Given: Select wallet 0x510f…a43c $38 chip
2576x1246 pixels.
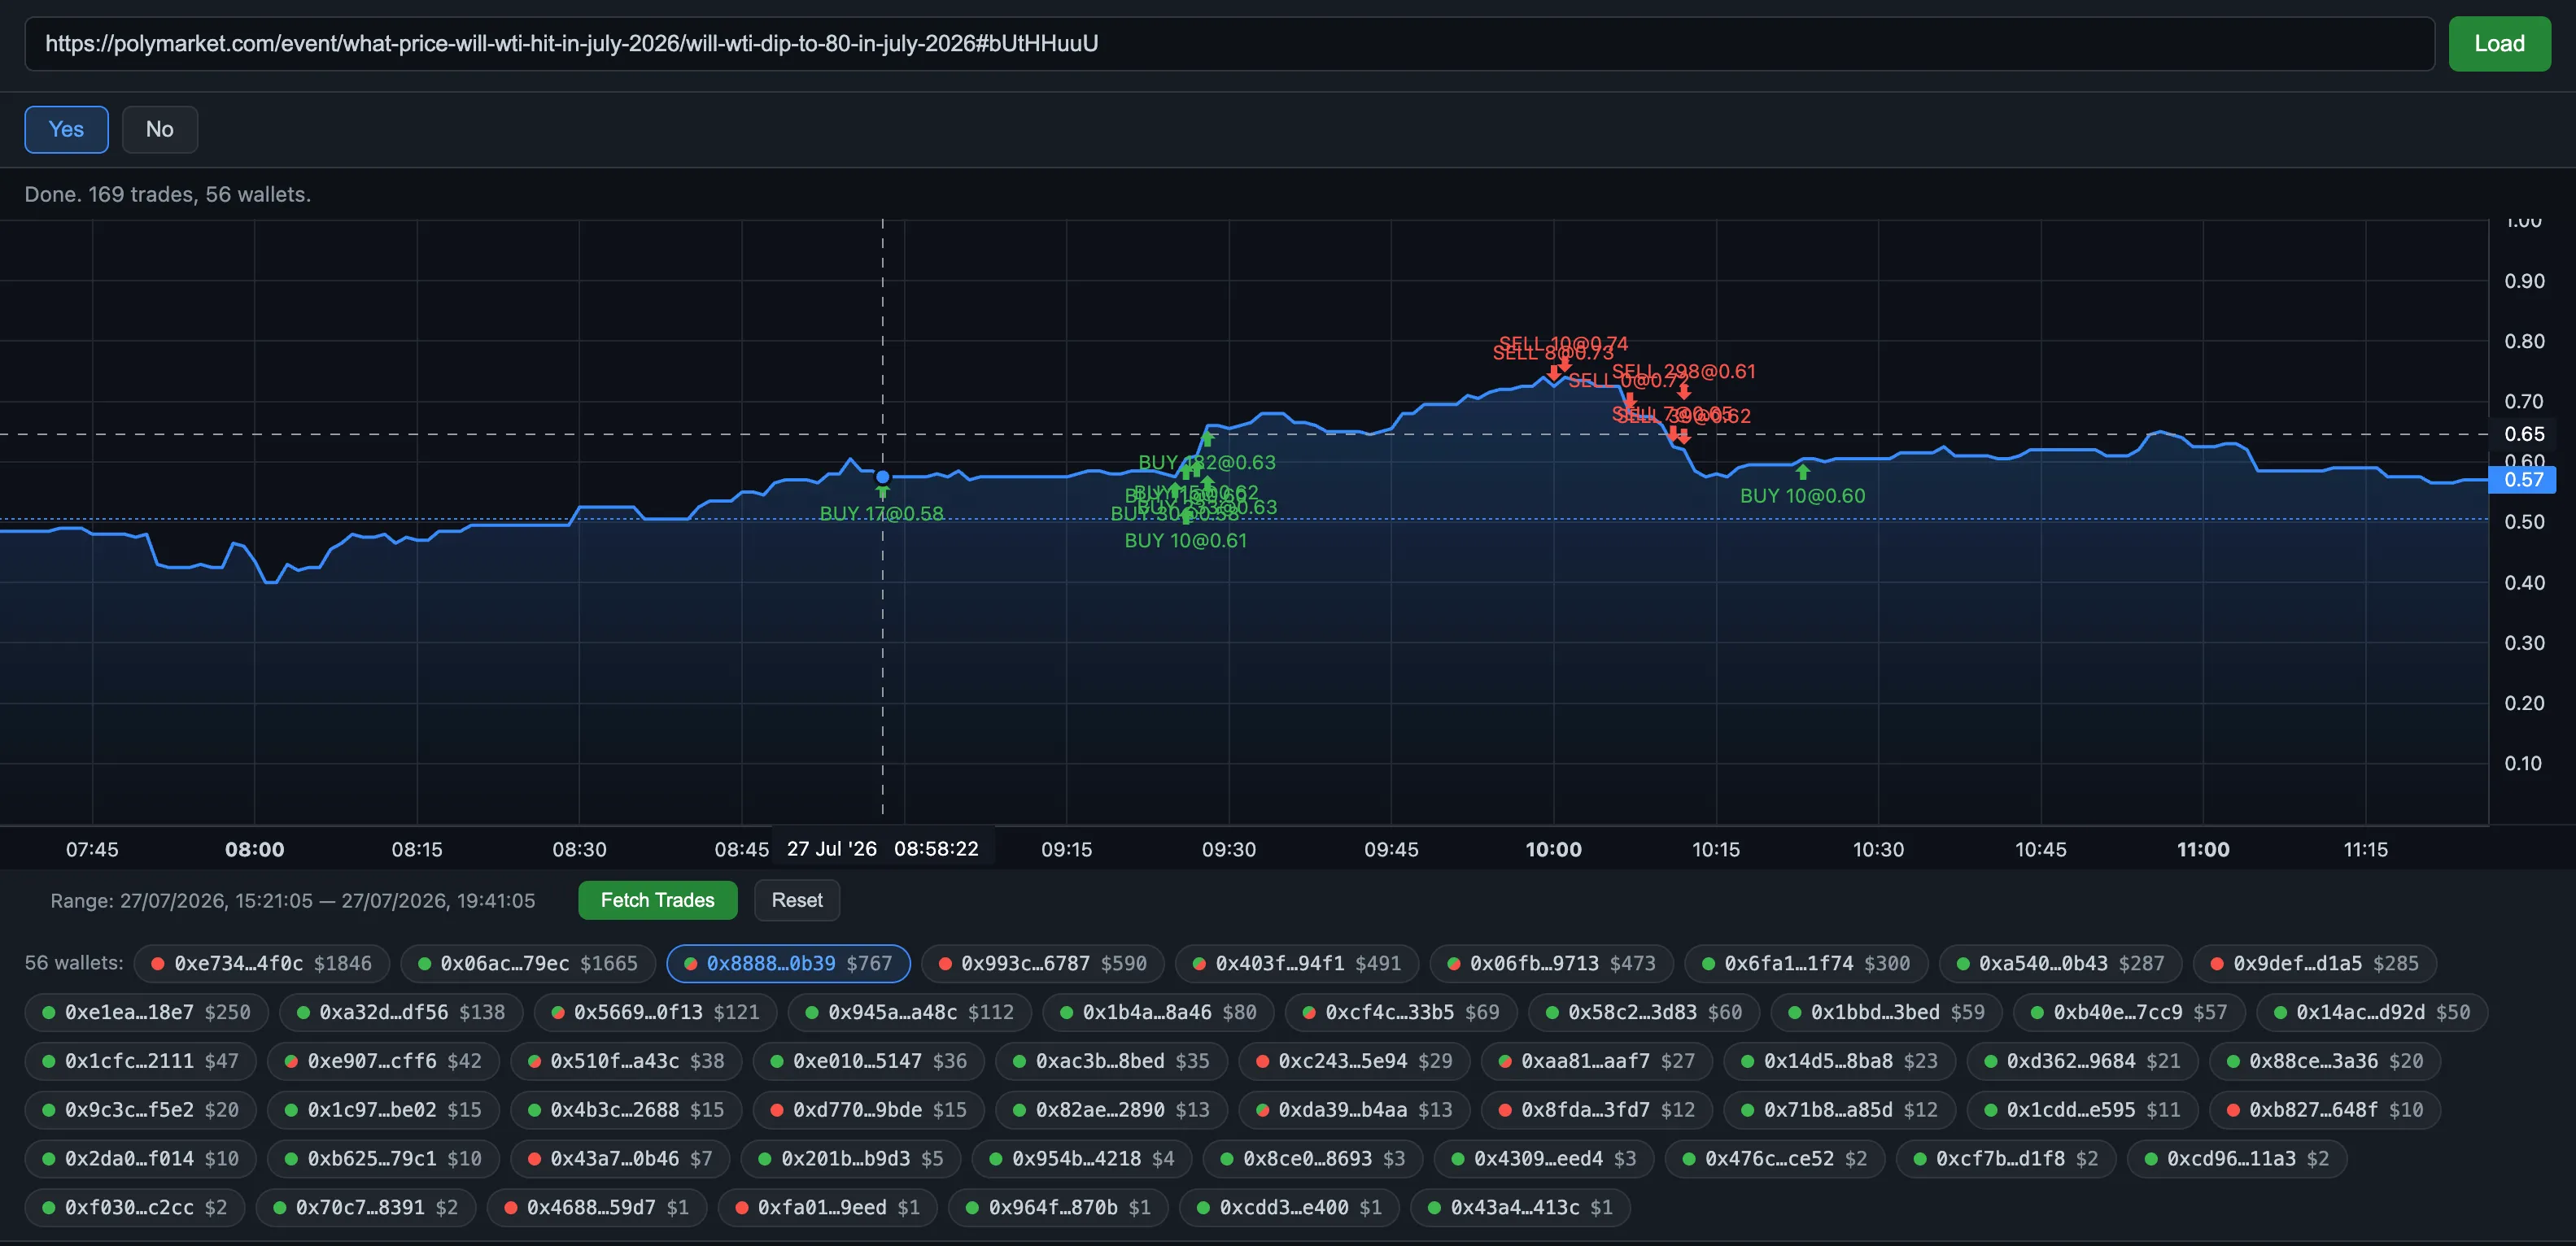Looking at the screenshot, I should 626,1061.
